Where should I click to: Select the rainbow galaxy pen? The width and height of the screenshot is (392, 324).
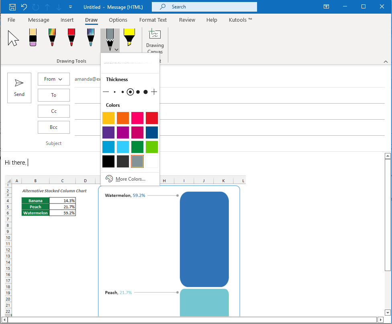(52, 37)
